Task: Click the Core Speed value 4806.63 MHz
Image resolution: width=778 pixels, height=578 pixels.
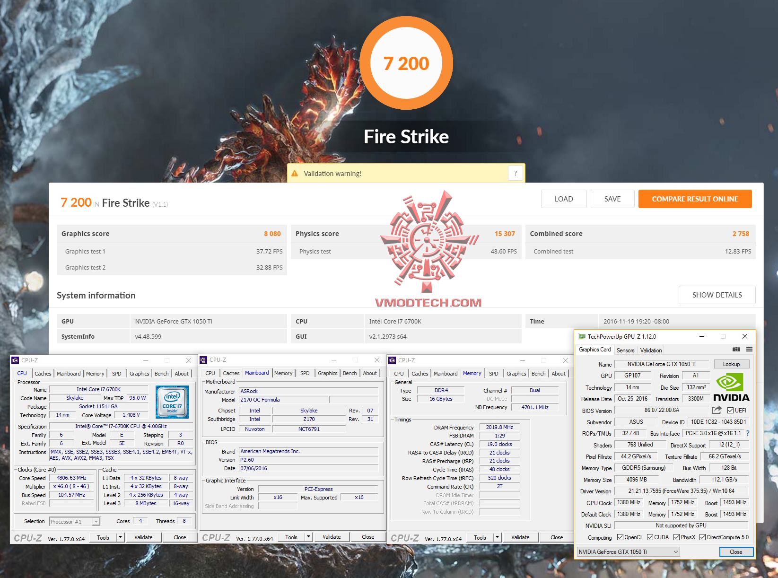Action: click(71, 478)
